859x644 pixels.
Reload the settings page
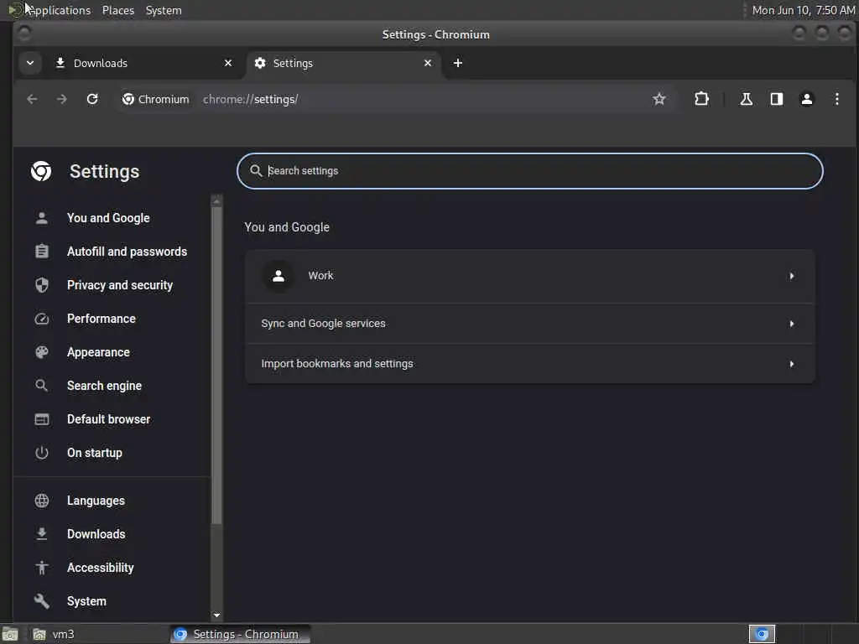click(92, 99)
